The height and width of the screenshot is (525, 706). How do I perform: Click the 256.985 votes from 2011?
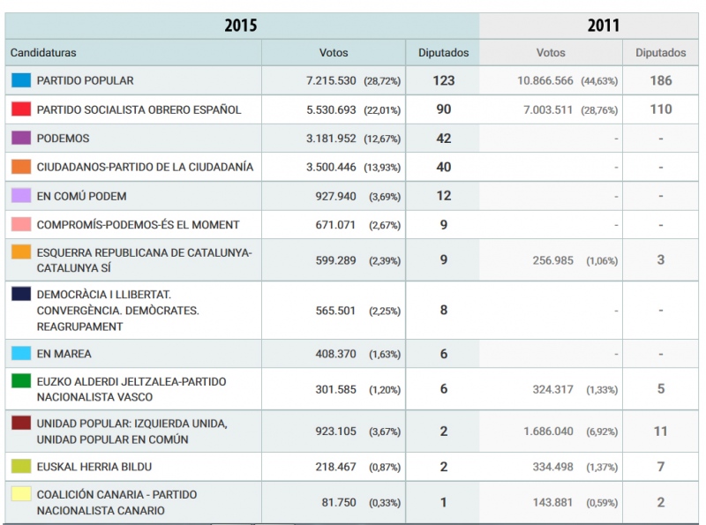[x=553, y=260]
